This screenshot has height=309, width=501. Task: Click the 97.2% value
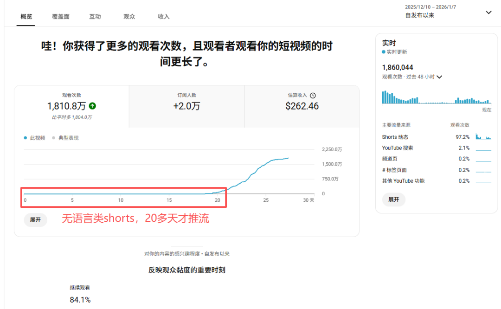tap(462, 137)
